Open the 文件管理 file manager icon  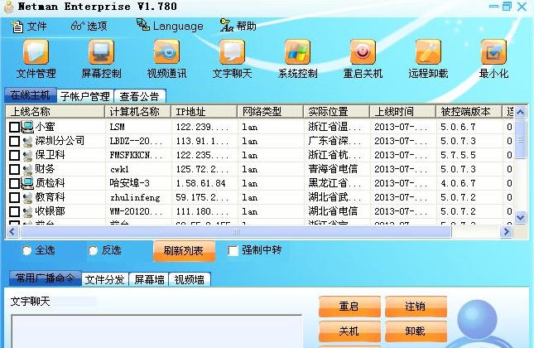36,52
